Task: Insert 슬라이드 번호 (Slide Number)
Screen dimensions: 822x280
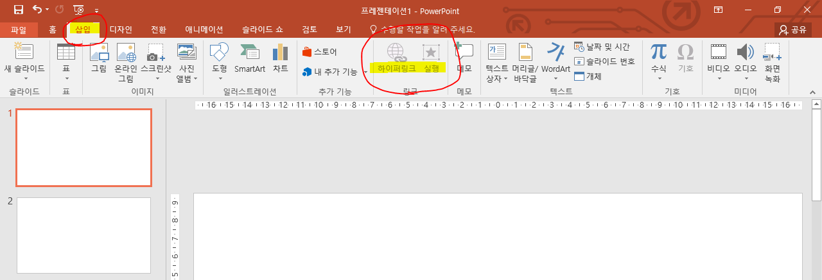Action: 604,62
